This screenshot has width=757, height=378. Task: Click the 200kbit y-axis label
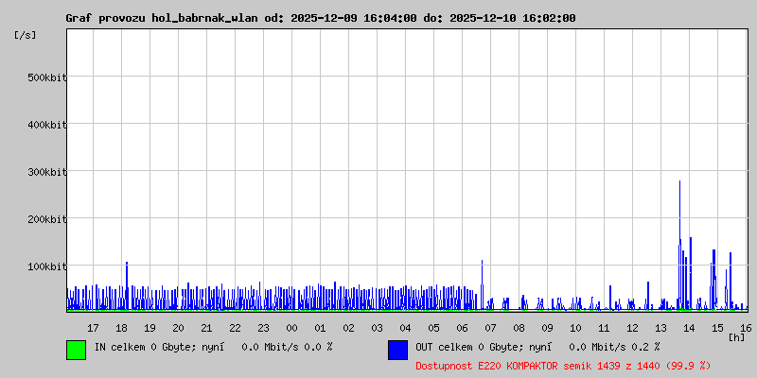point(46,219)
